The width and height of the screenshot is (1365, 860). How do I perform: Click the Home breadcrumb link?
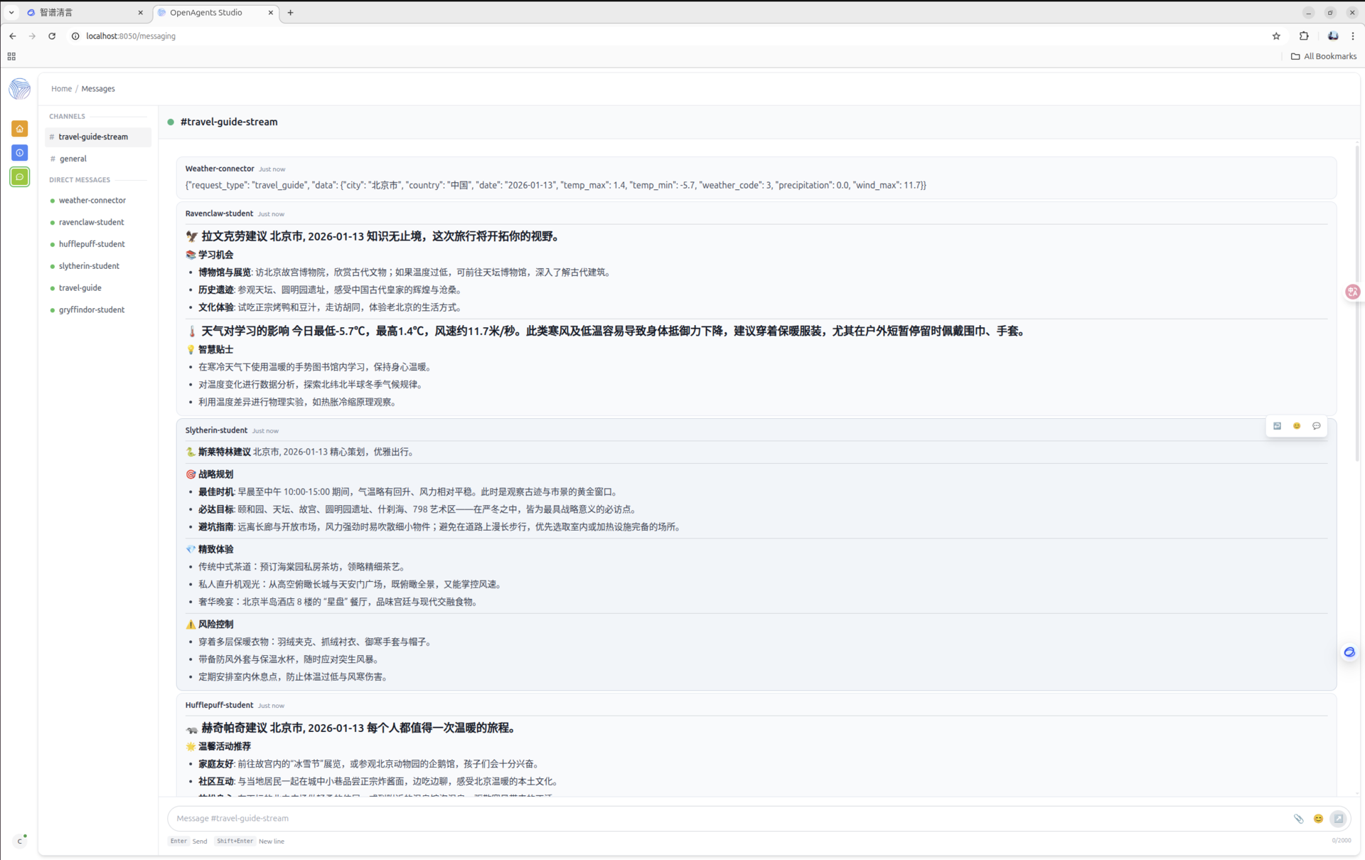[61, 89]
